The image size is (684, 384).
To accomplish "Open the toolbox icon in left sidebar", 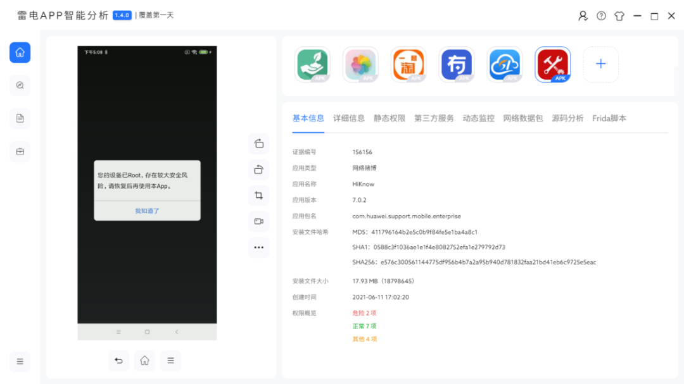I will point(20,151).
